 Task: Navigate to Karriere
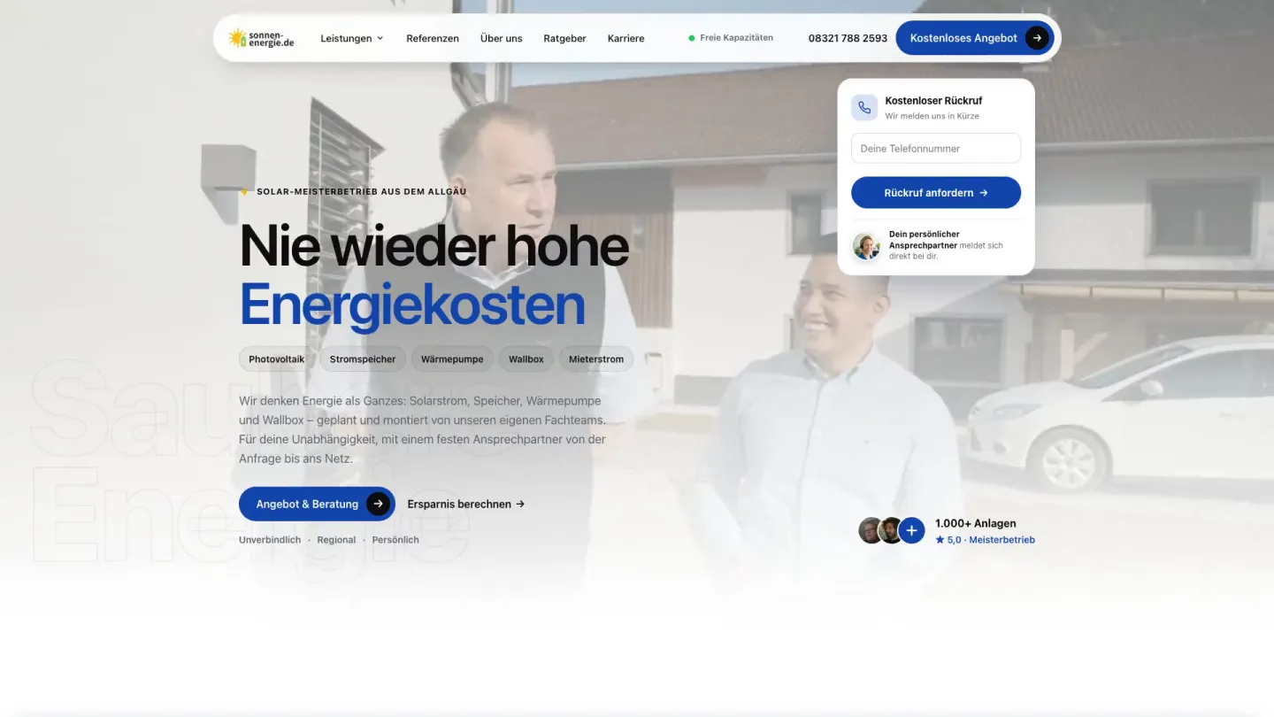point(625,38)
